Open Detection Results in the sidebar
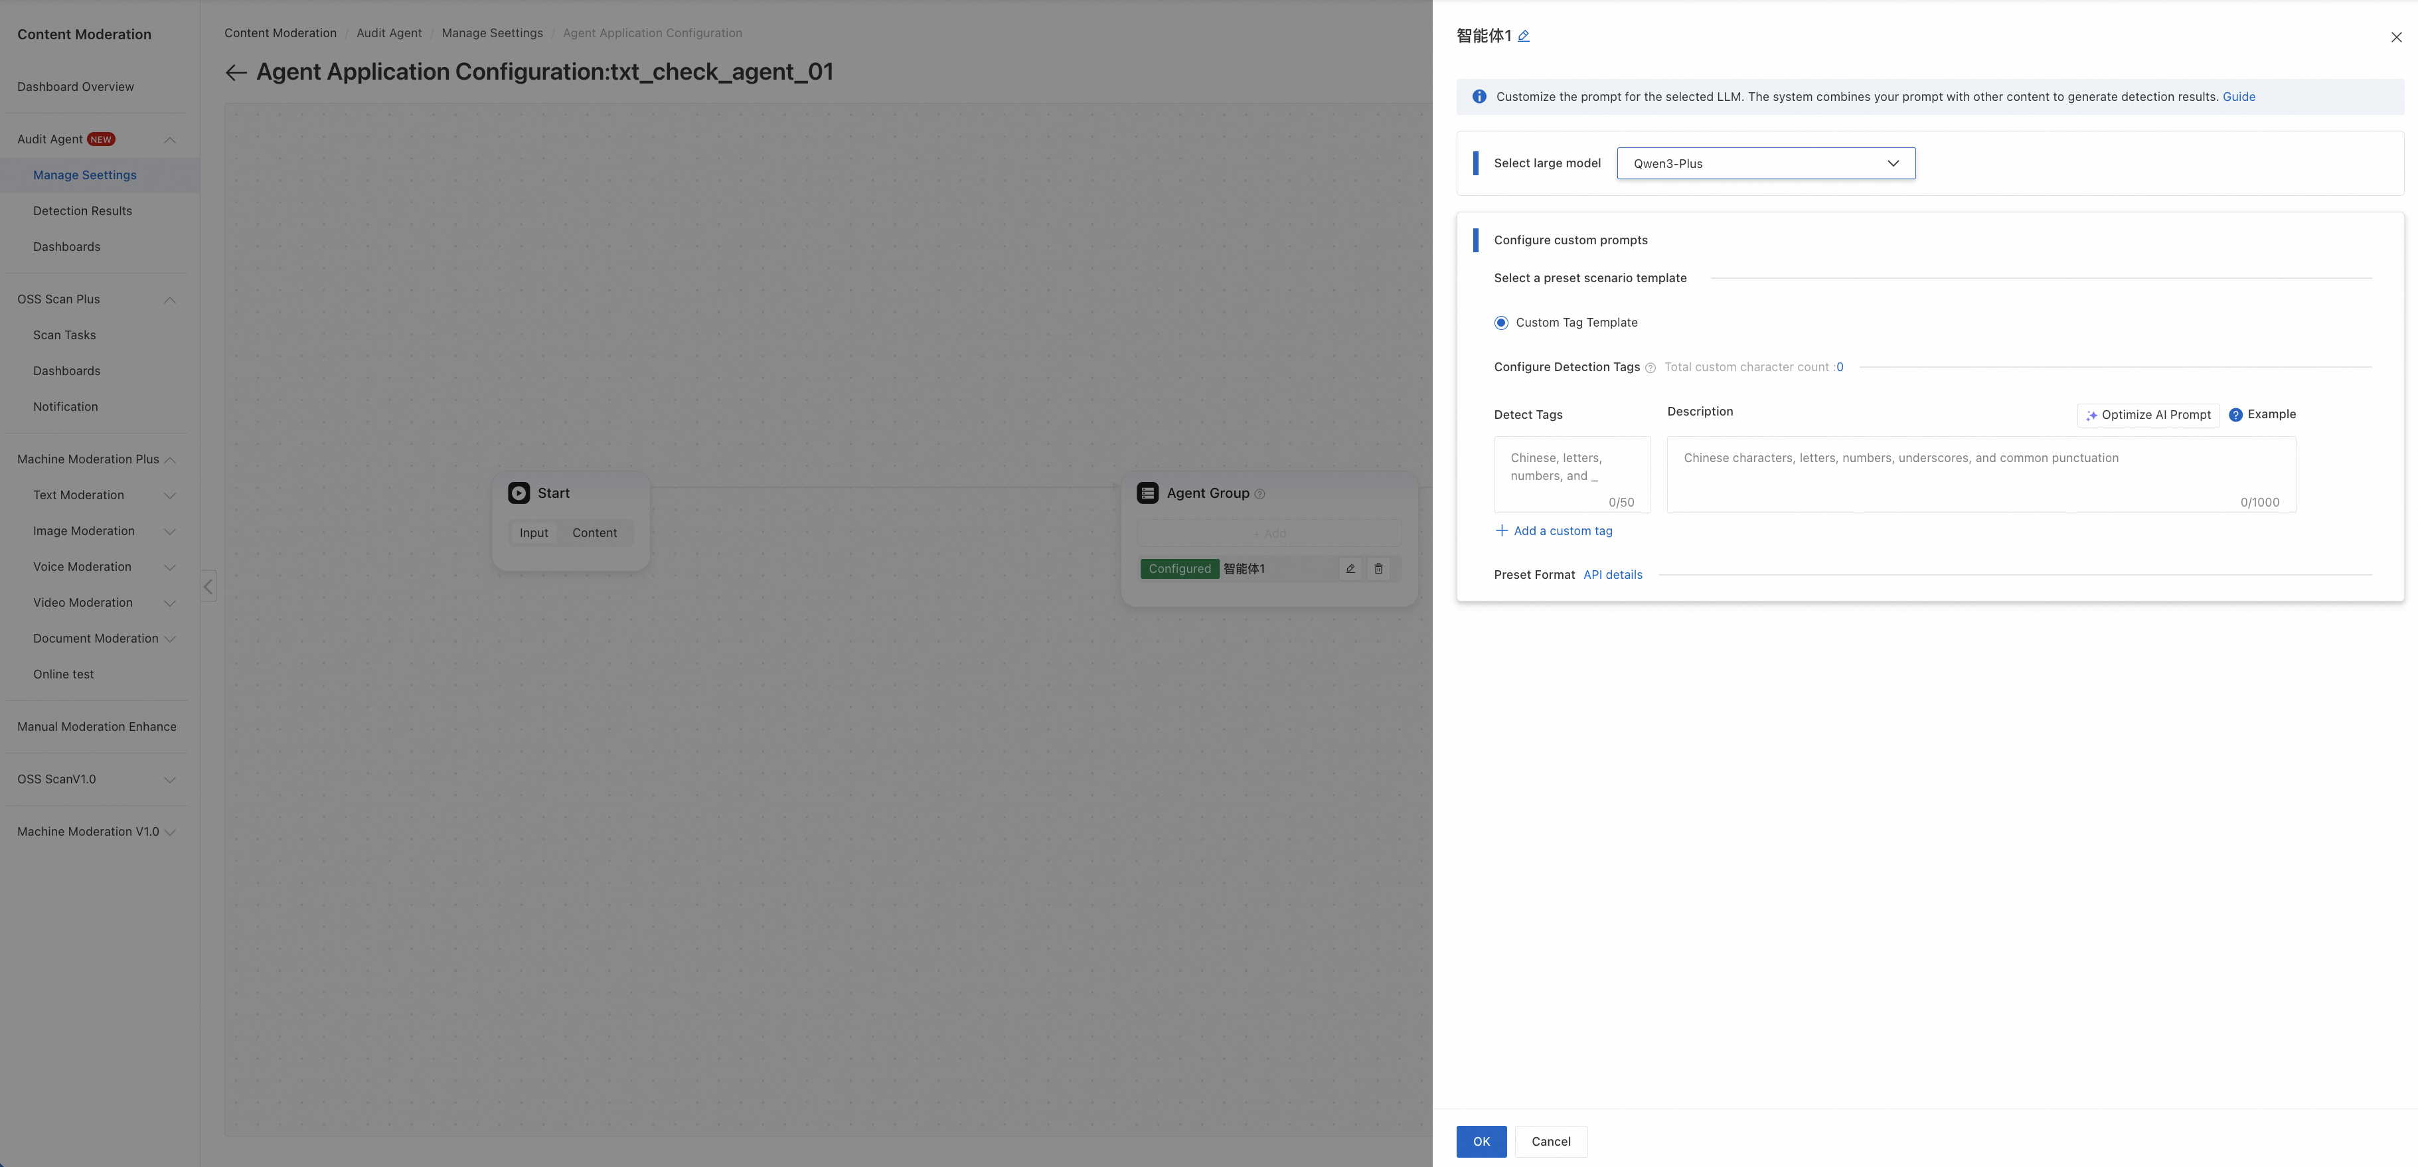2418x1167 pixels. pyautogui.click(x=82, y=211)
